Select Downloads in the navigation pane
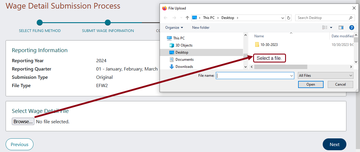 point(184,67)
